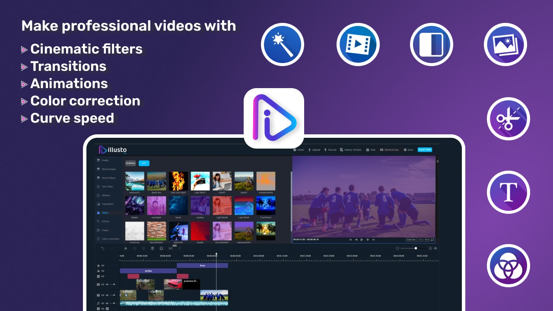This screenshot has width=553, height=311.
Task: Toggle eye icon on the forest filter track
Action: 103,266
